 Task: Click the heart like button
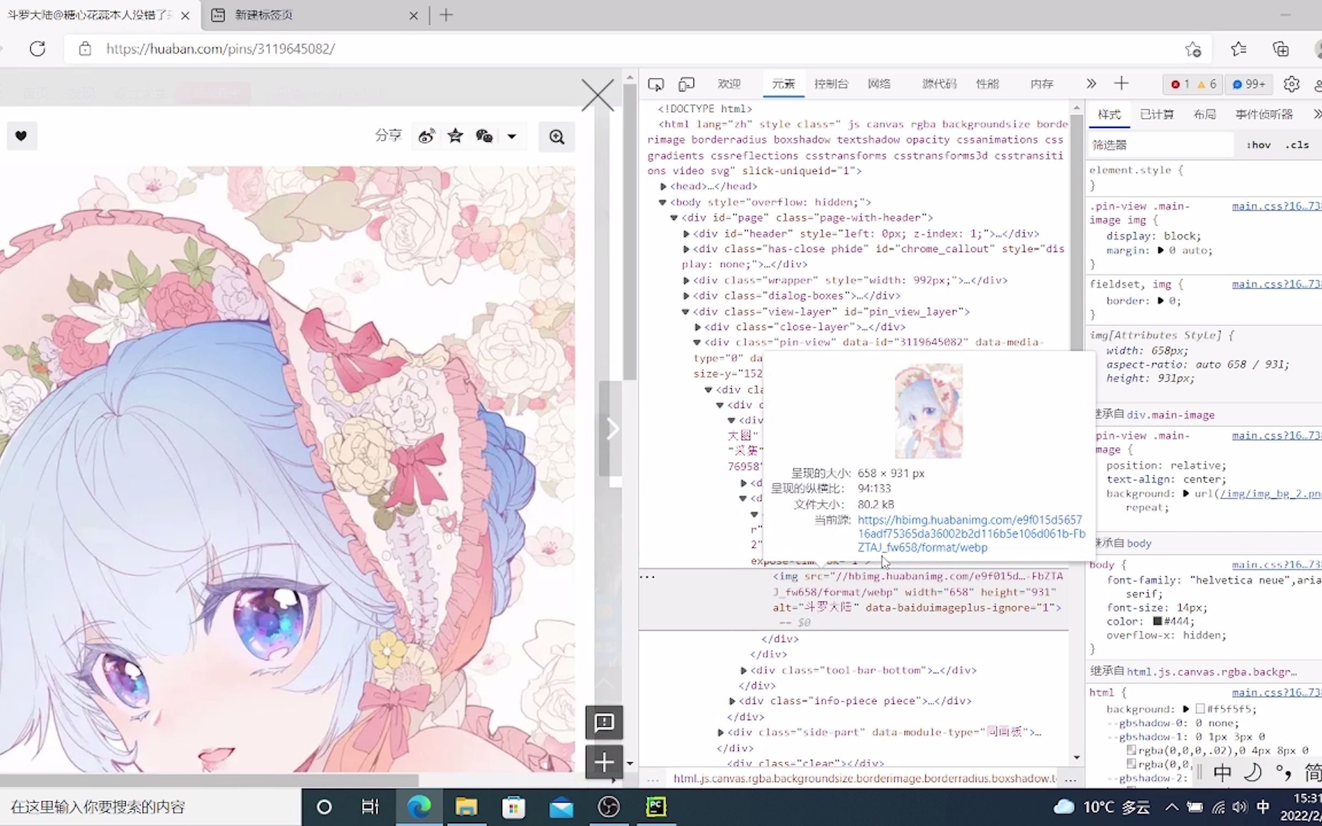coord(21,136)
